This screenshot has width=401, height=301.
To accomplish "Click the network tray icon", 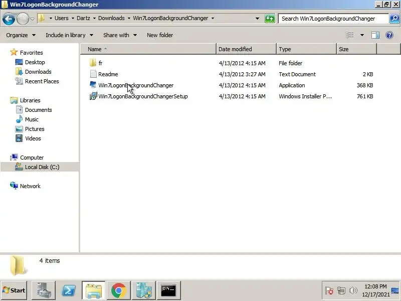I will click(341, 290).
